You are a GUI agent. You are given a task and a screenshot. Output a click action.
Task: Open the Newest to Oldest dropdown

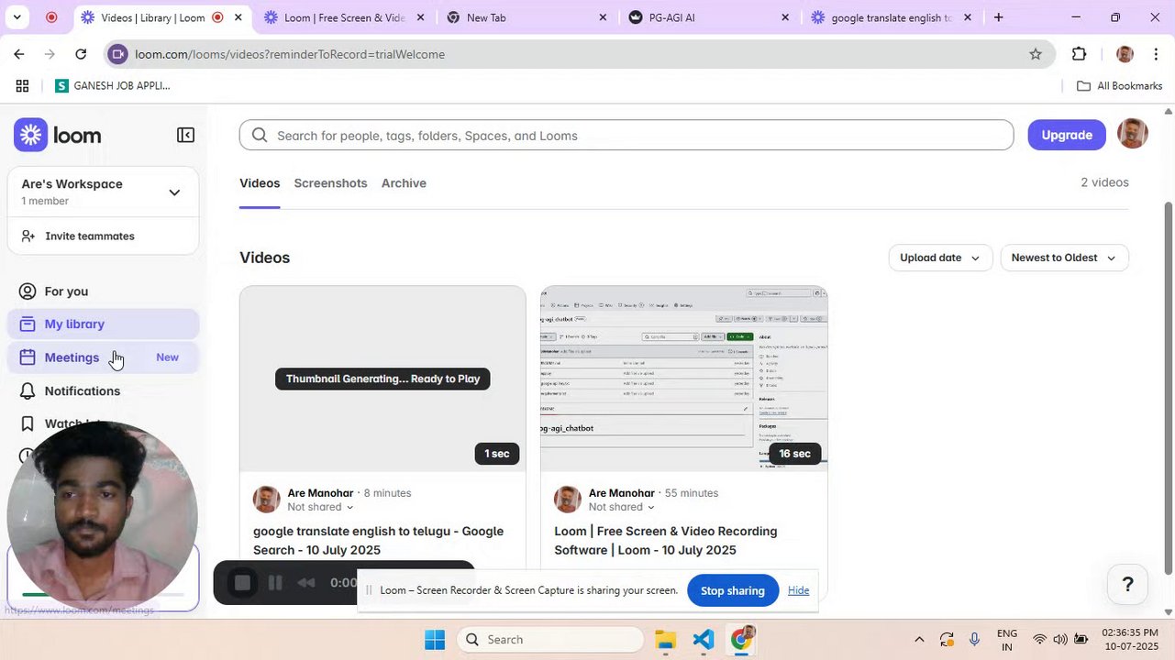pos(1064,258)
